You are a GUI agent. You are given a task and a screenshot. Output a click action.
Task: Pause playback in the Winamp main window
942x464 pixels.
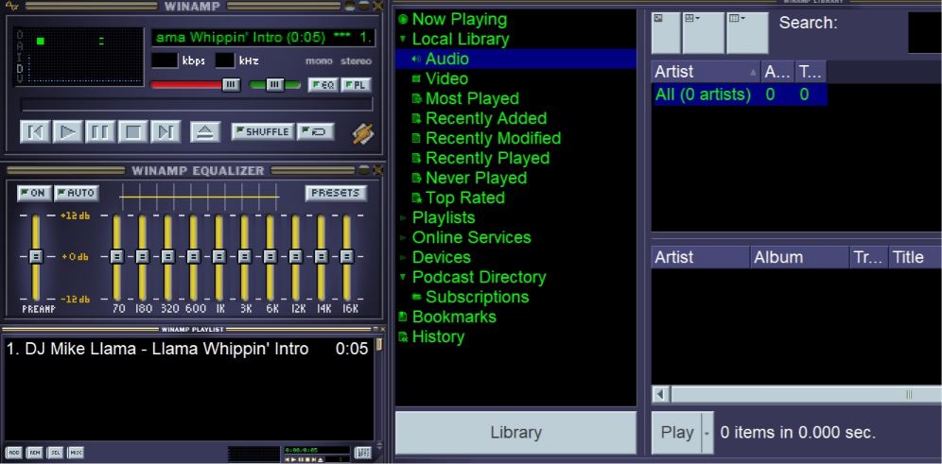[100, 131]
